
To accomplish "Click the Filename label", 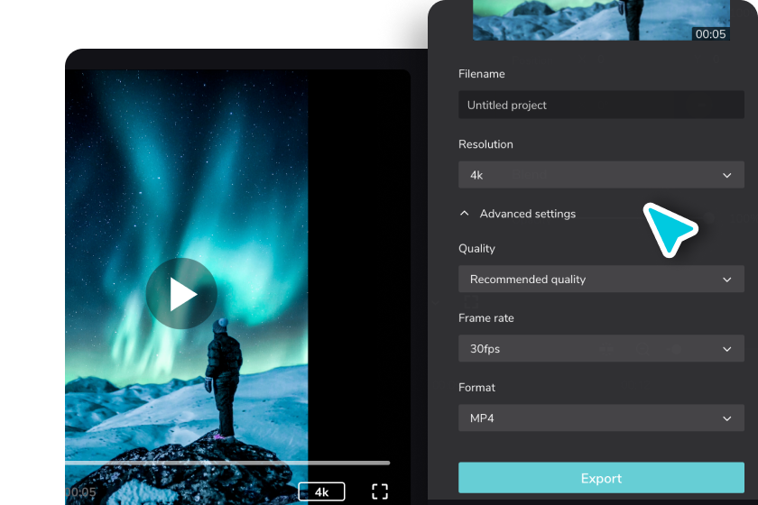I will [x=482, y=74].
